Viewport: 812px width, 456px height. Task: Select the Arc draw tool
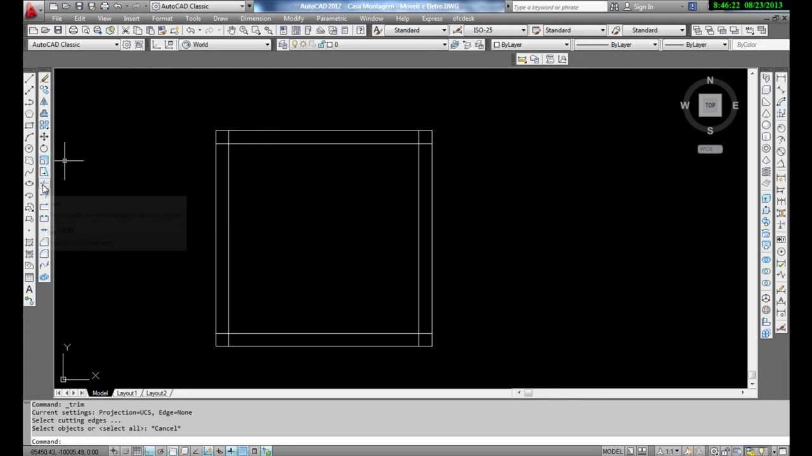[x=29, y=137]
